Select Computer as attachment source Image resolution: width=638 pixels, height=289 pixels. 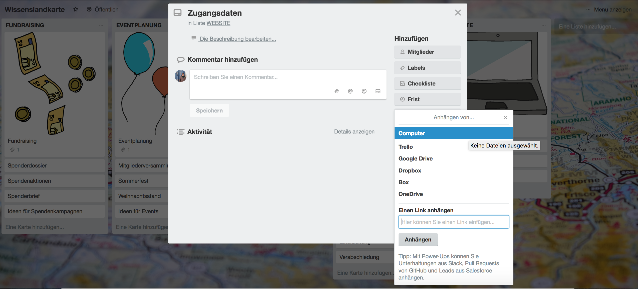click(x=454, y=133)
